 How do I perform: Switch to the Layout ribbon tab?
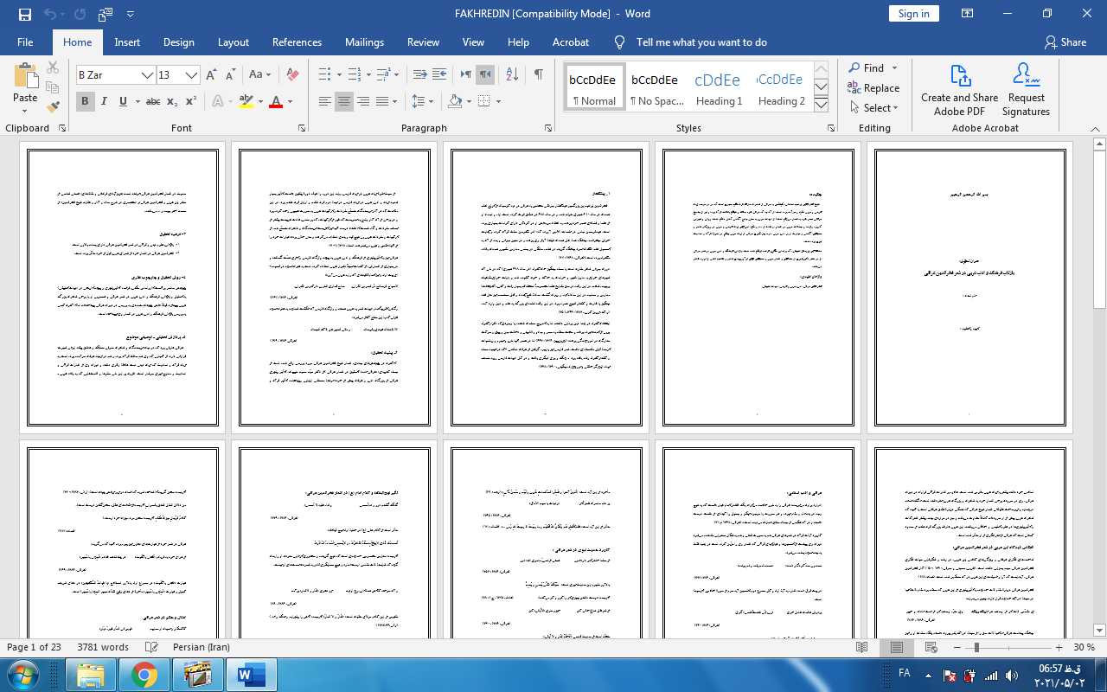click(x=233, y=42)
